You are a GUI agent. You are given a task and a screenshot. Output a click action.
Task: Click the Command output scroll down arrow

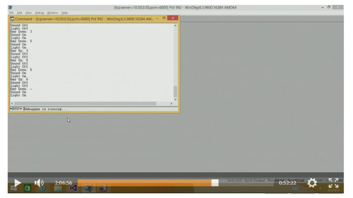click(x=175, y=99)
